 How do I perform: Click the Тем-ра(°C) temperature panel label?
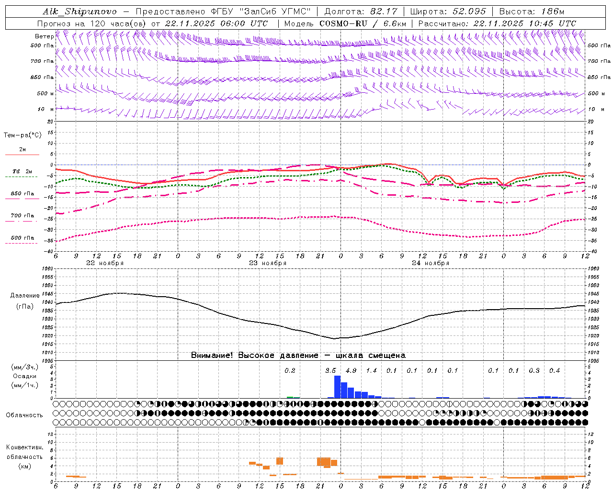tap(23, 135)
